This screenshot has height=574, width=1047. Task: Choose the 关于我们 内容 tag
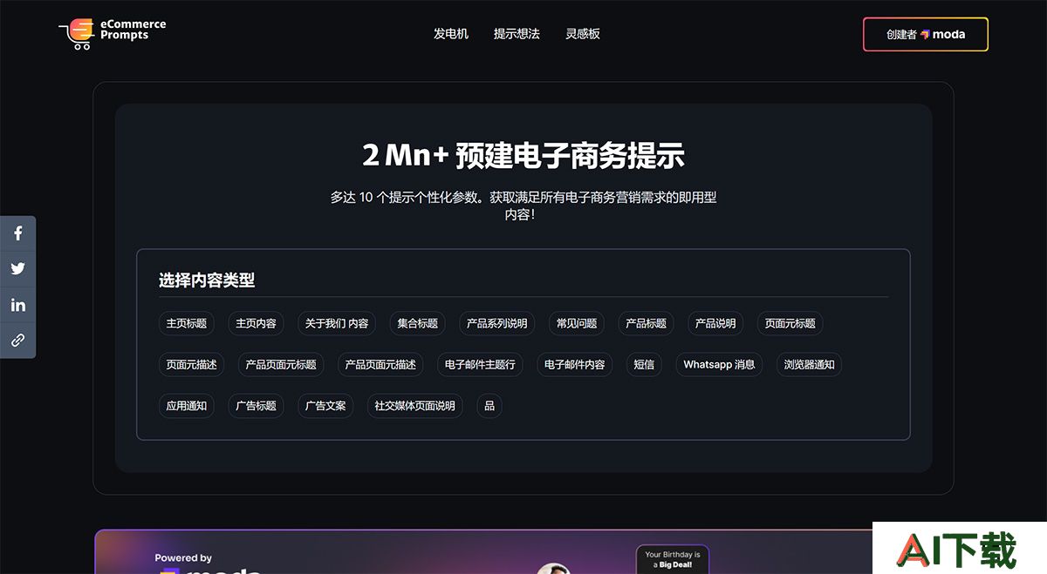(x=337, y=323)
